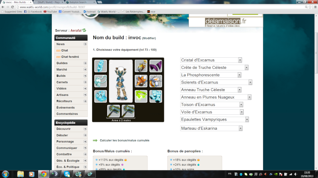Screen dimensions: 318x178
Task: Expand the Marché menu arrow
Action: pos(85,70)
